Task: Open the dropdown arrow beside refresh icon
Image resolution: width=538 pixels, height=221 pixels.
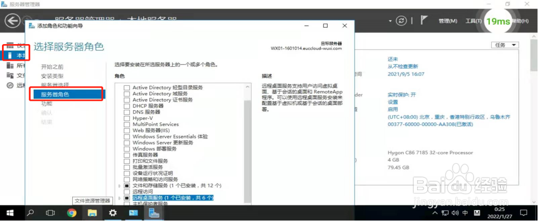Action: pos(390,21)
